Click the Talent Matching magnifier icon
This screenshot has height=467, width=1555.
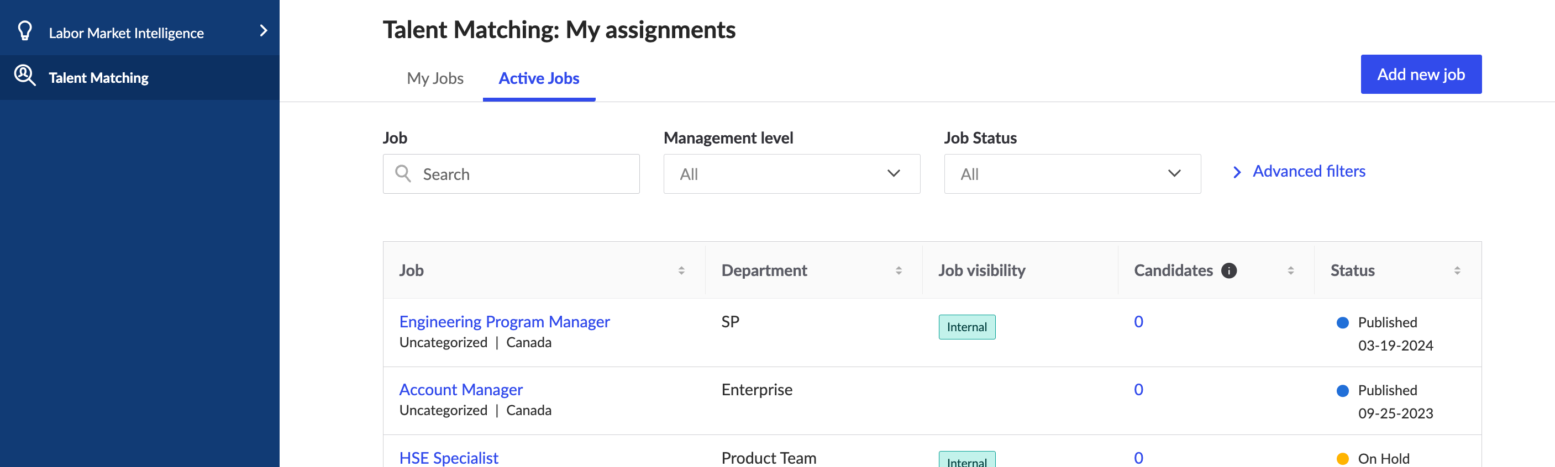(25, 76)
